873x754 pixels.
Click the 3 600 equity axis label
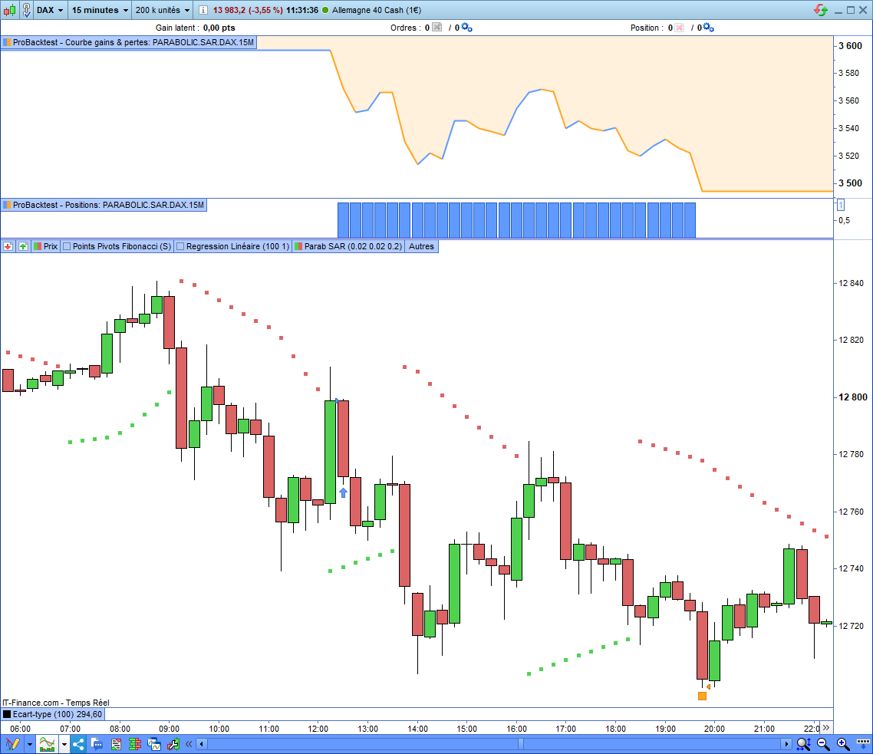850,46
